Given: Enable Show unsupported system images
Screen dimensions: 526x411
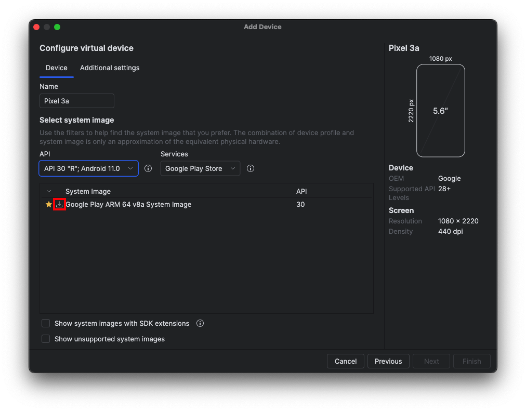Looking at the screenshot, I should click(x=46, y=339).
